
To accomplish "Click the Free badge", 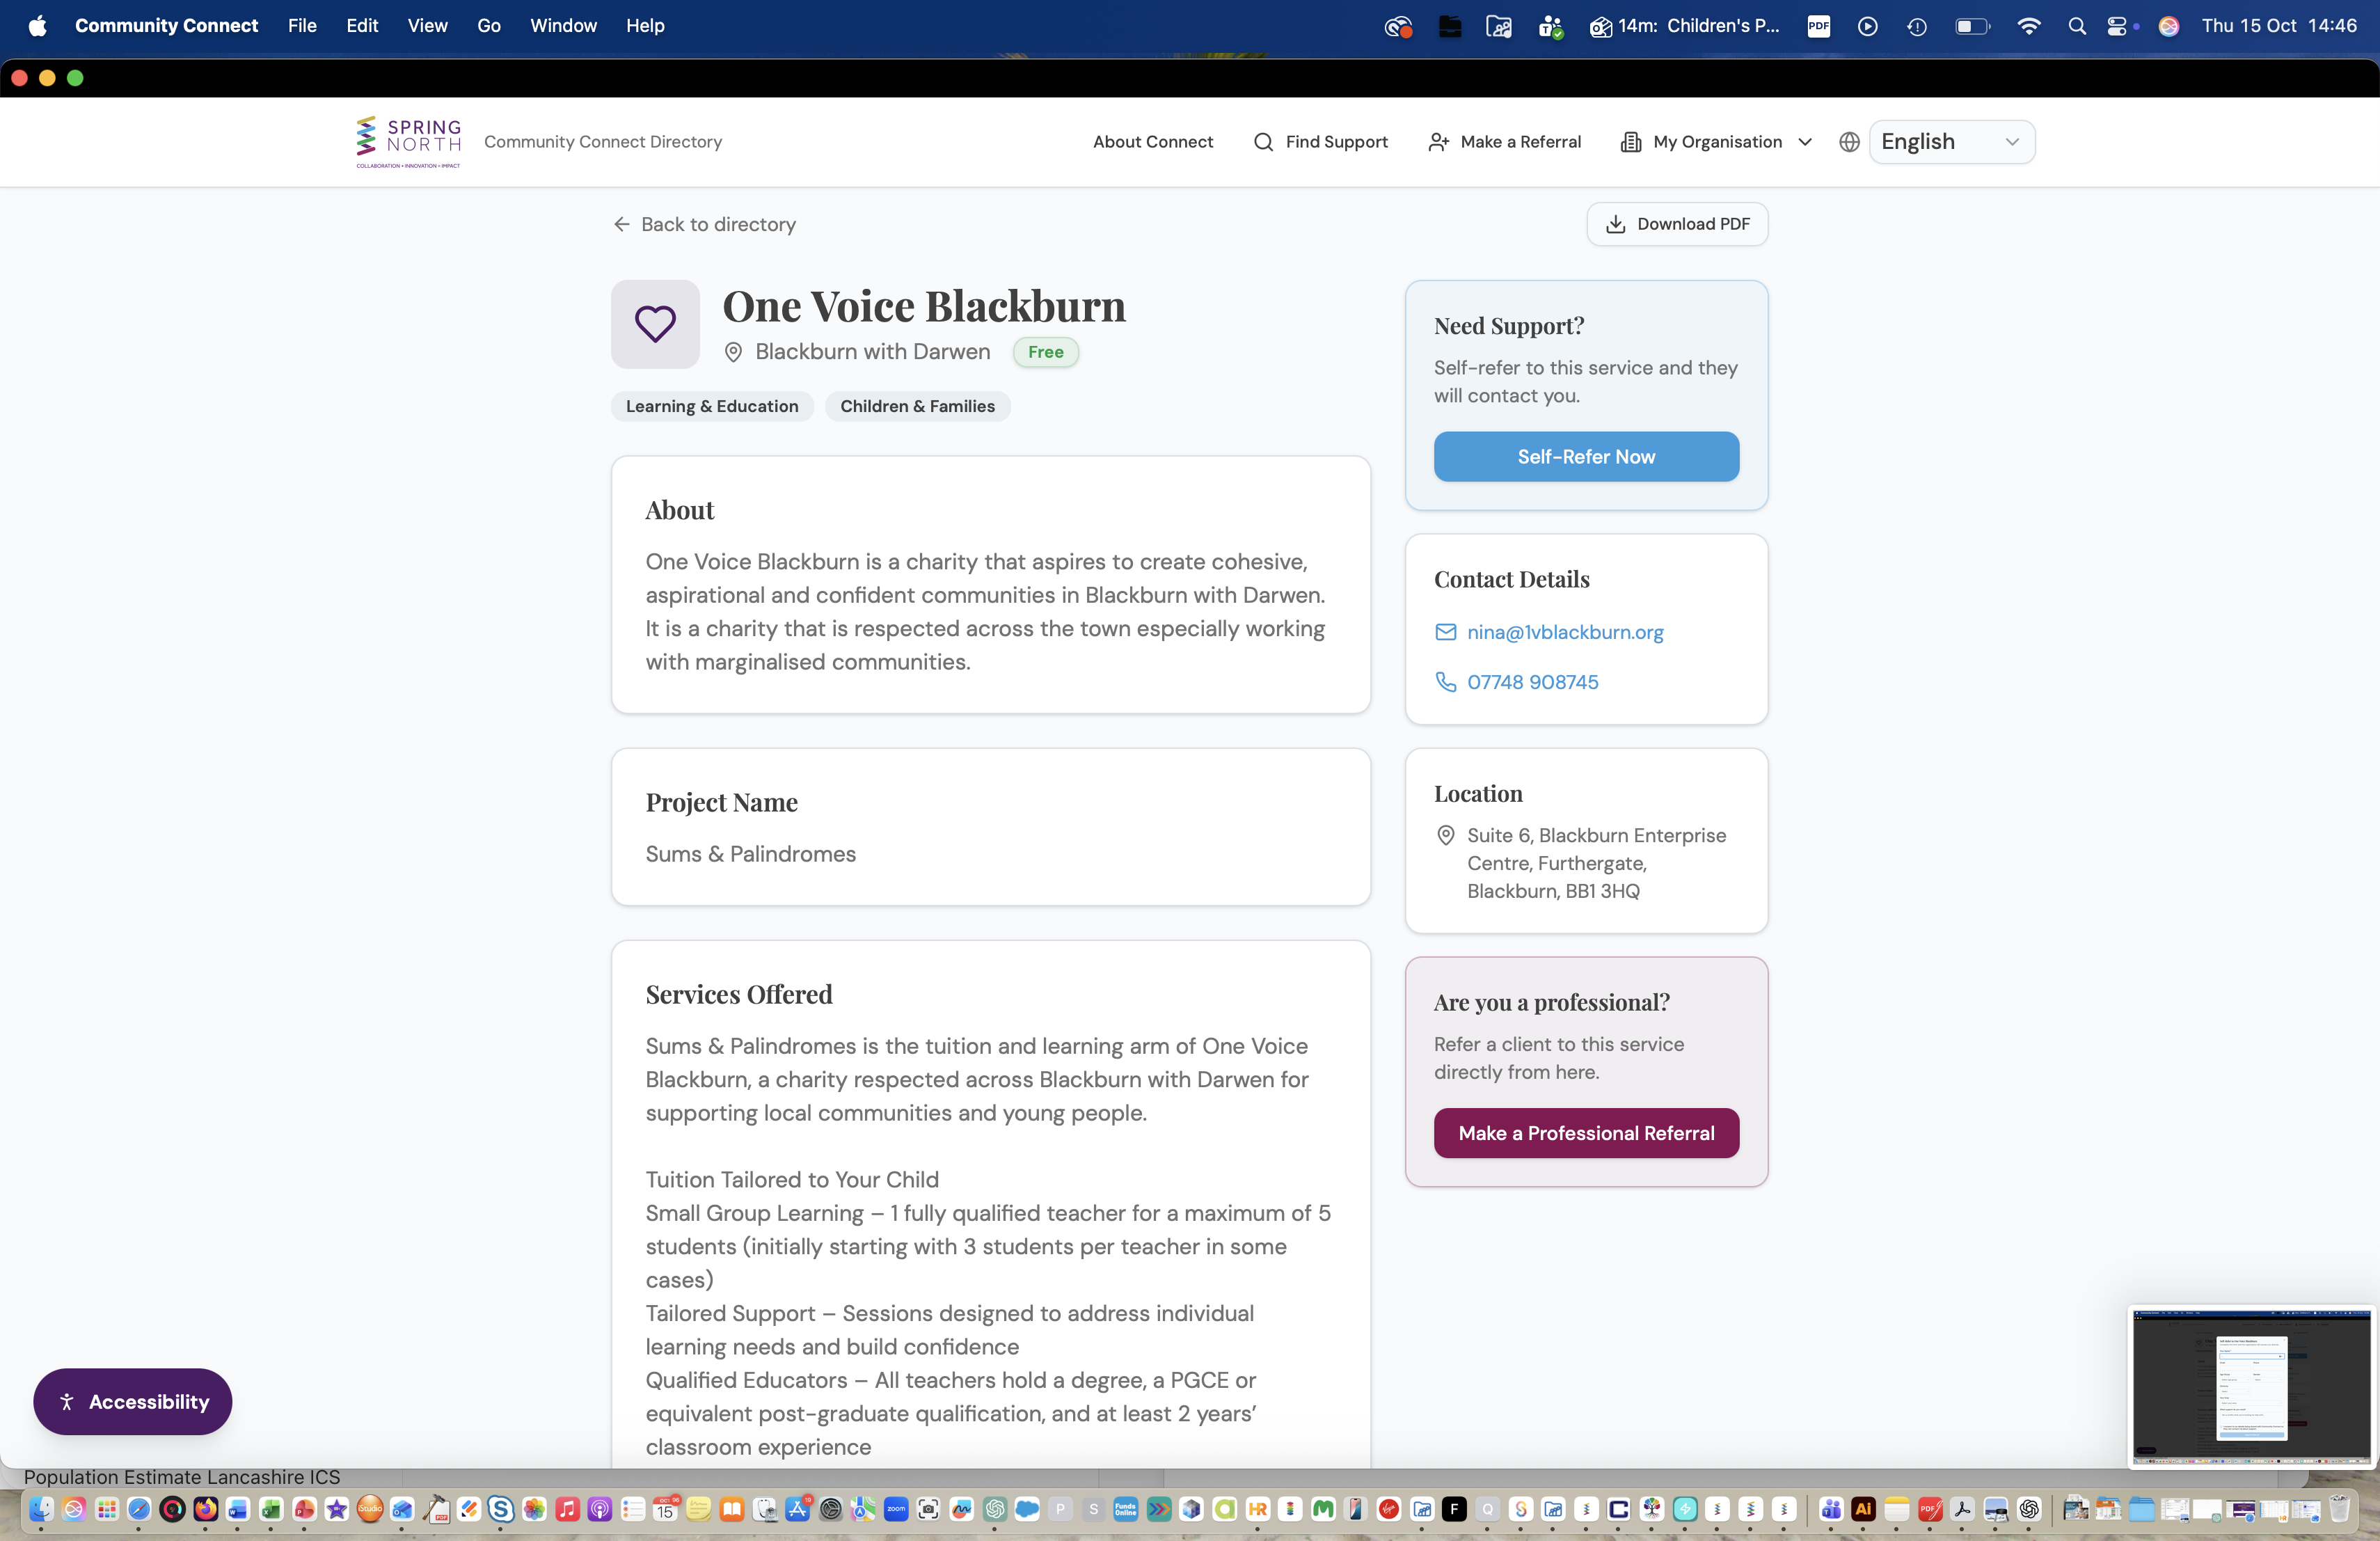I will [1045, 352].
